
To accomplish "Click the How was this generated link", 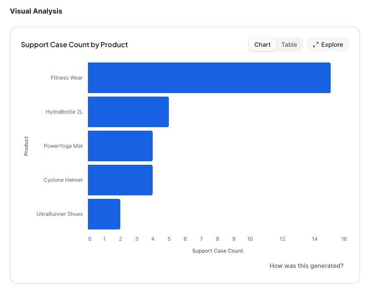I will tap(306, 266).
